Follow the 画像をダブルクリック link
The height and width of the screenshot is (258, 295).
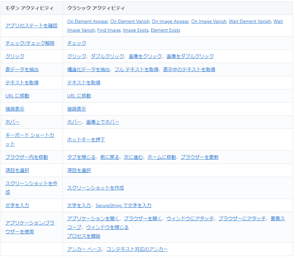190,56
